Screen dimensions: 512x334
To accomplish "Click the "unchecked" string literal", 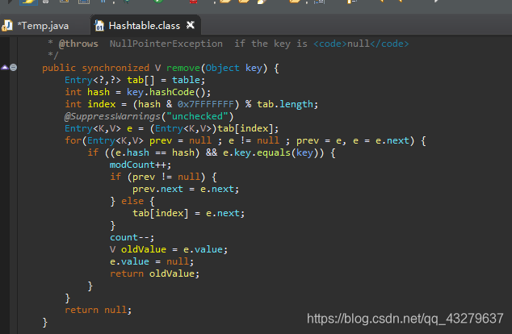I will click(x=197, y=116).
